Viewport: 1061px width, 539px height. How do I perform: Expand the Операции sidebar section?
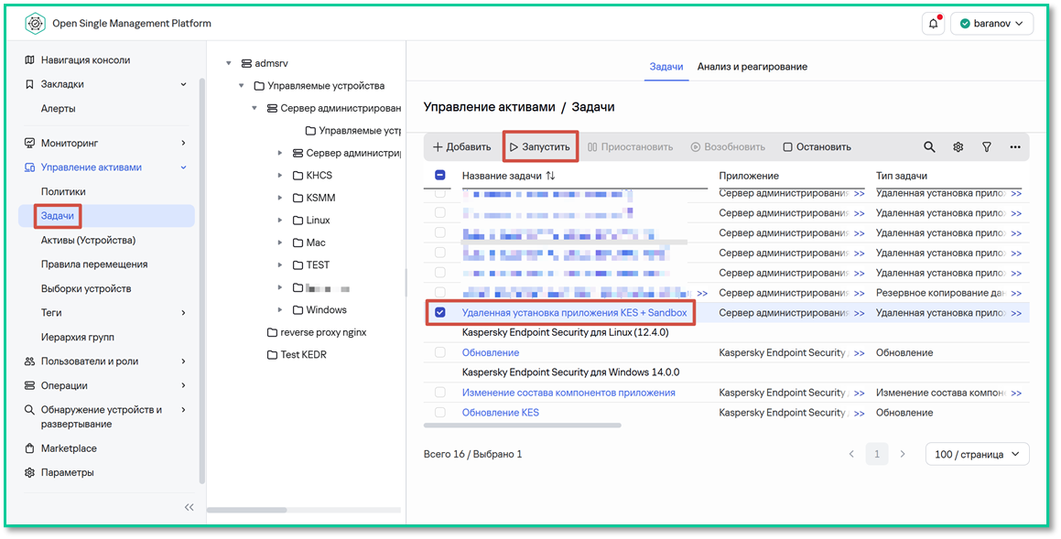point(183,385)
